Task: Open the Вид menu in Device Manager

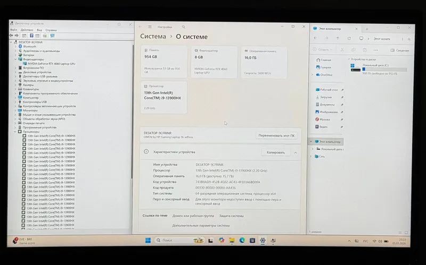Action: 39,30
